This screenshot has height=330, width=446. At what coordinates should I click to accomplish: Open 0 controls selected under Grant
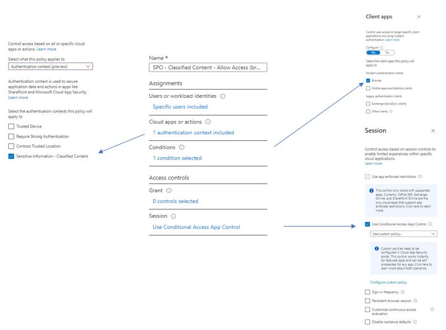click(x=175, y=201)
